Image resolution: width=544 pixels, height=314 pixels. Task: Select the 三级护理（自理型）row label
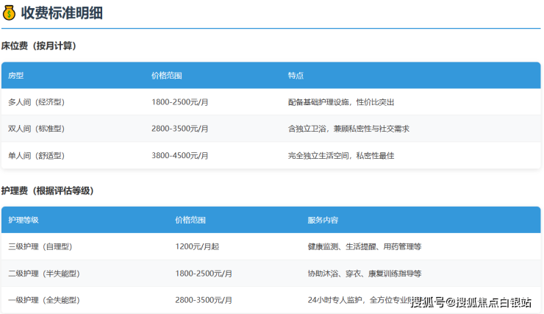(40, 246)
